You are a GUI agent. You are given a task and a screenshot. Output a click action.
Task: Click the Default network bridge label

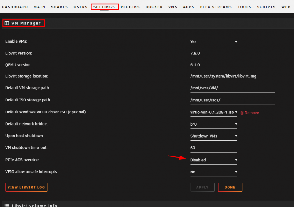click(x=27, y=124)
